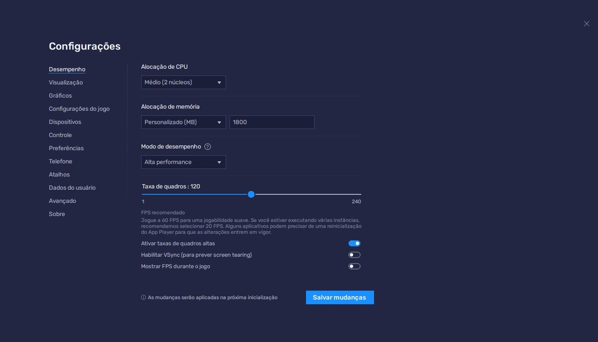
Task: Select Sobre in the sidebar
Action: [57, 214]
